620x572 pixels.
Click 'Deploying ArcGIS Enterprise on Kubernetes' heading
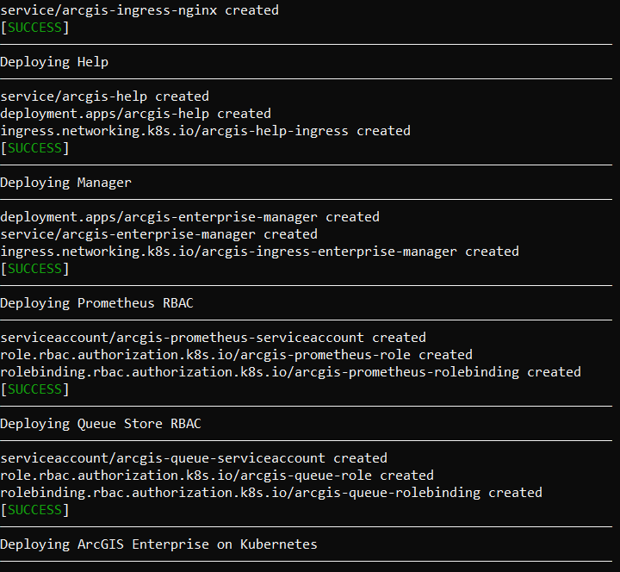click(159, 544)
